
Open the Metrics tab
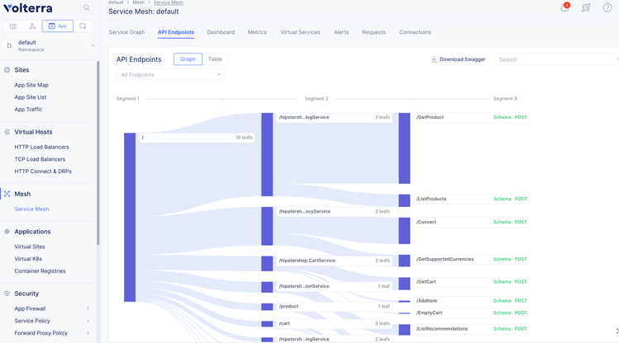[257, 32]
